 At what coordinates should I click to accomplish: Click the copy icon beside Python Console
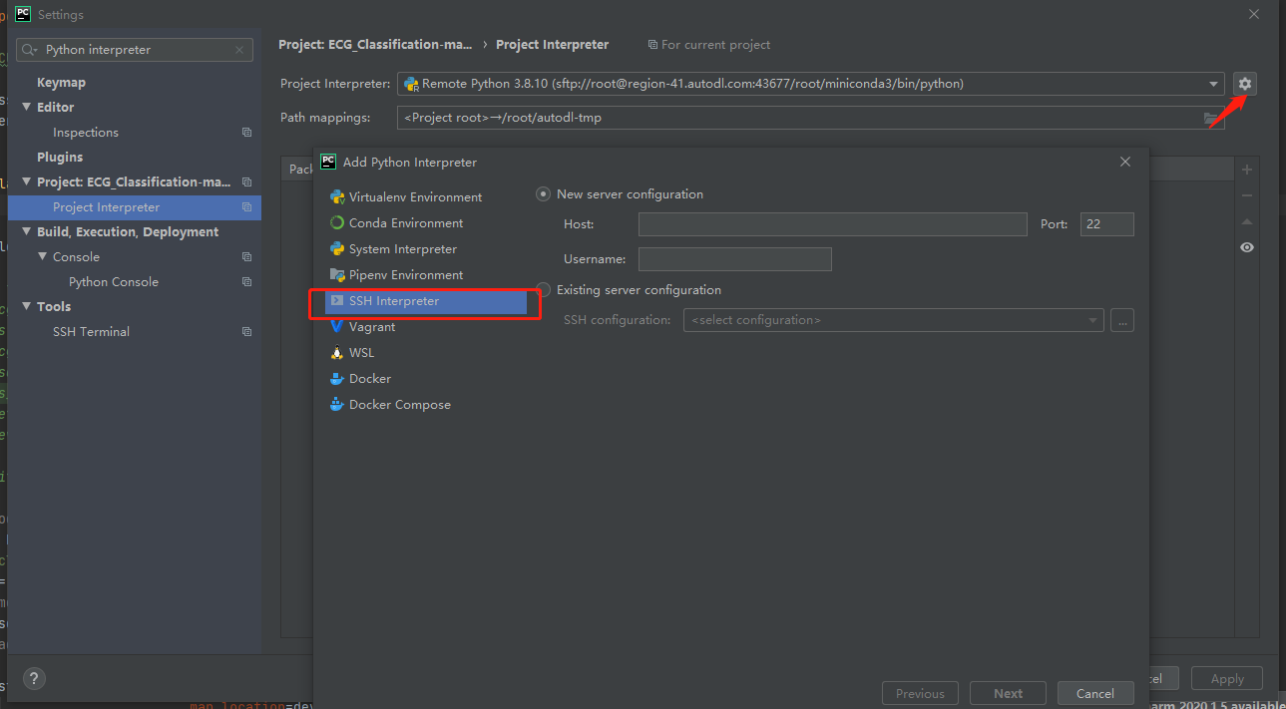pyautogui.click(x=246, y=282)
